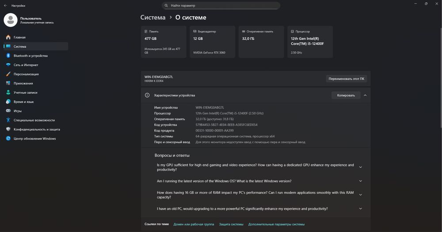Click the Код устройства value
Image resolution: width=442 pixels, height=232 pixels.
coord(226,125)
